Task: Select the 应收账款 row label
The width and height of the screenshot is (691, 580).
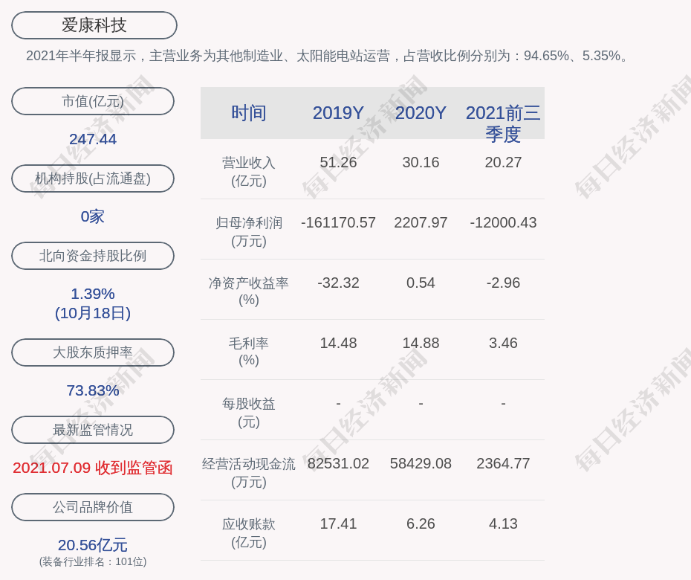Action: click(249, 532)
